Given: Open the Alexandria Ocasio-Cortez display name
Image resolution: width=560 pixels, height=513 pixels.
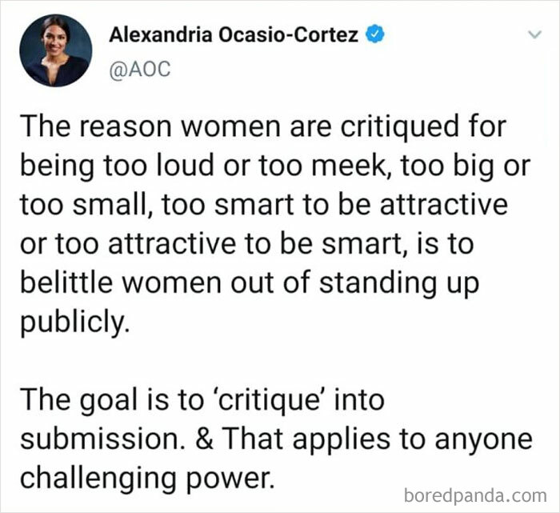Looking at the screenshot, I should 236,34.
